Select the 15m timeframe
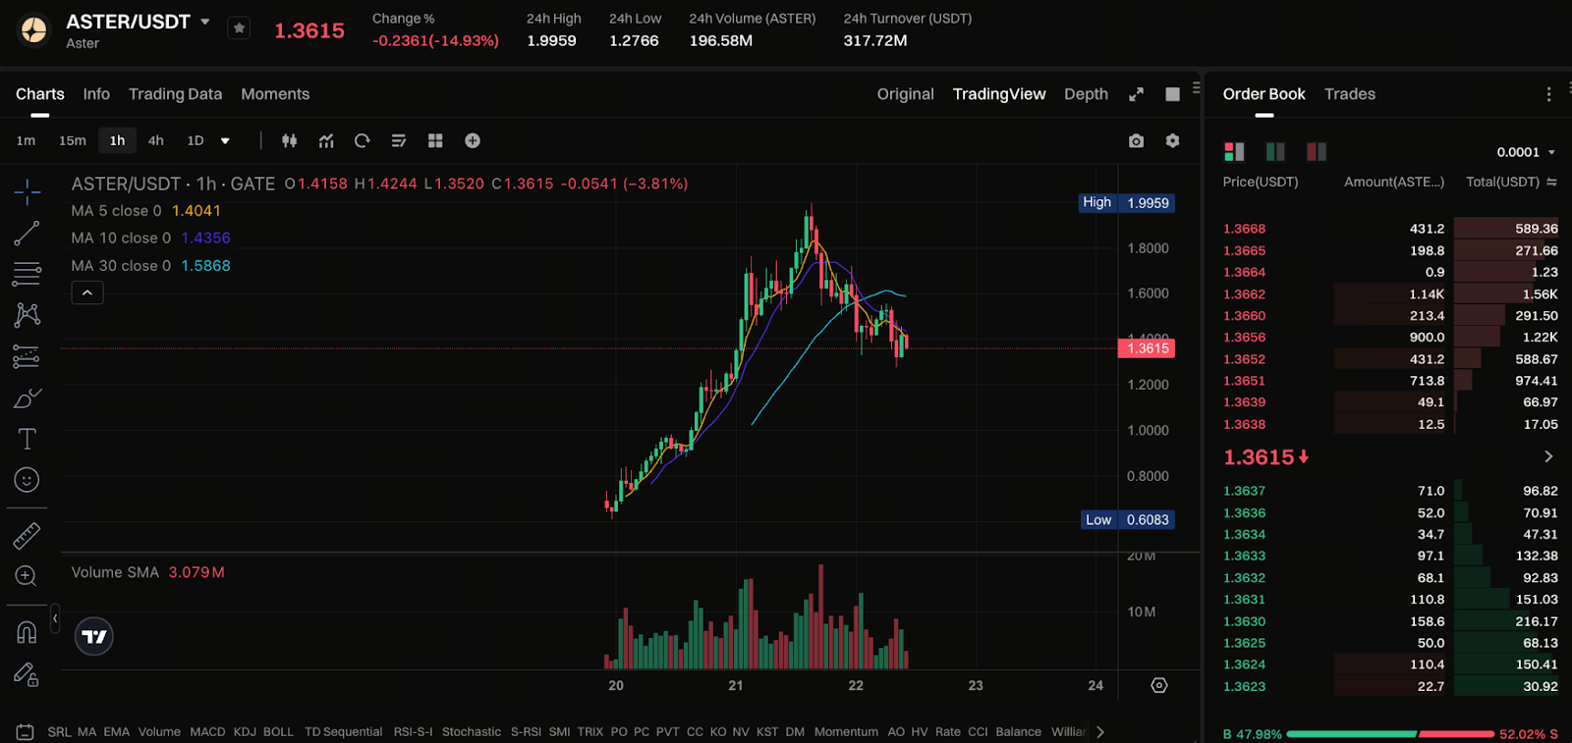 click(x=73, y=140)
